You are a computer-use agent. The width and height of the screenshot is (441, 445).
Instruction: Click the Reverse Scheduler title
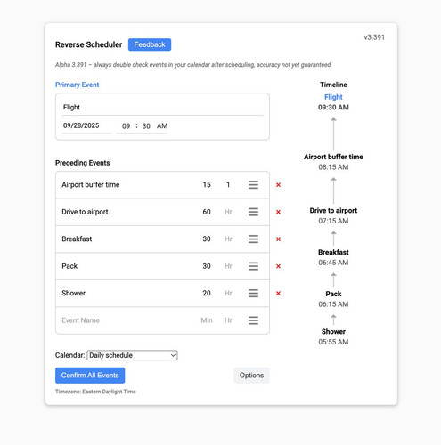point(89,44)
